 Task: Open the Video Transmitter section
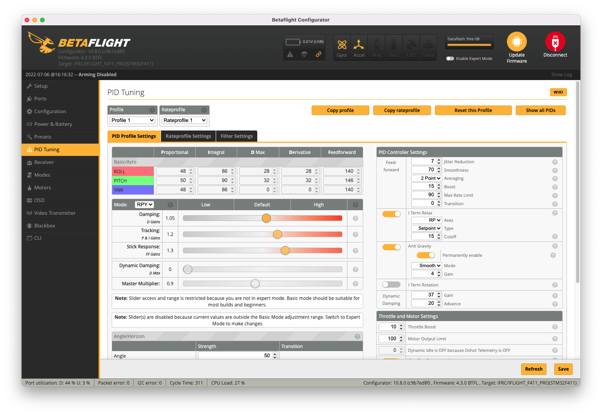click(x=60, y=213)
